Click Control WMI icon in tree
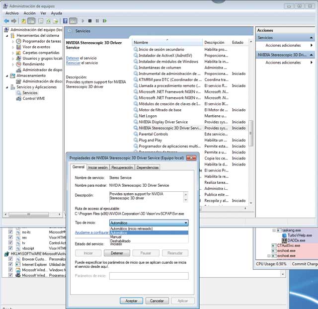 click(19, 98)
